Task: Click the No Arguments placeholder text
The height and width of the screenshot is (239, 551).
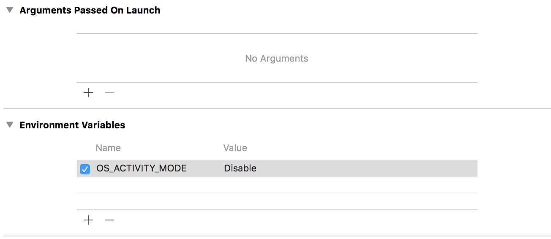Action: [x=276, y=59]
